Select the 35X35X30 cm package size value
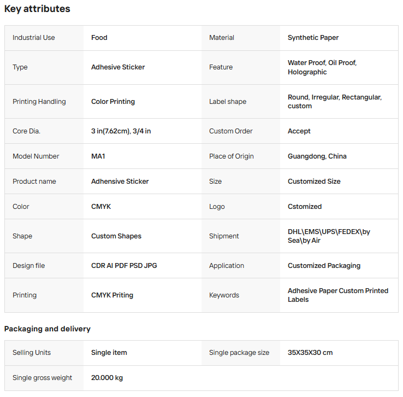403x397 pixels. tap(310, 353)
